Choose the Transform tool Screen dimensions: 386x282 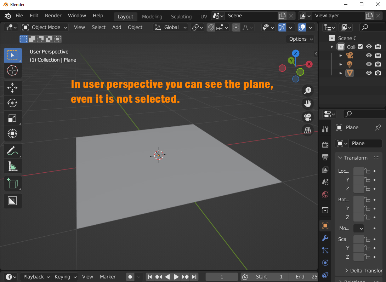pyautogui.click(x=12, y=133)
